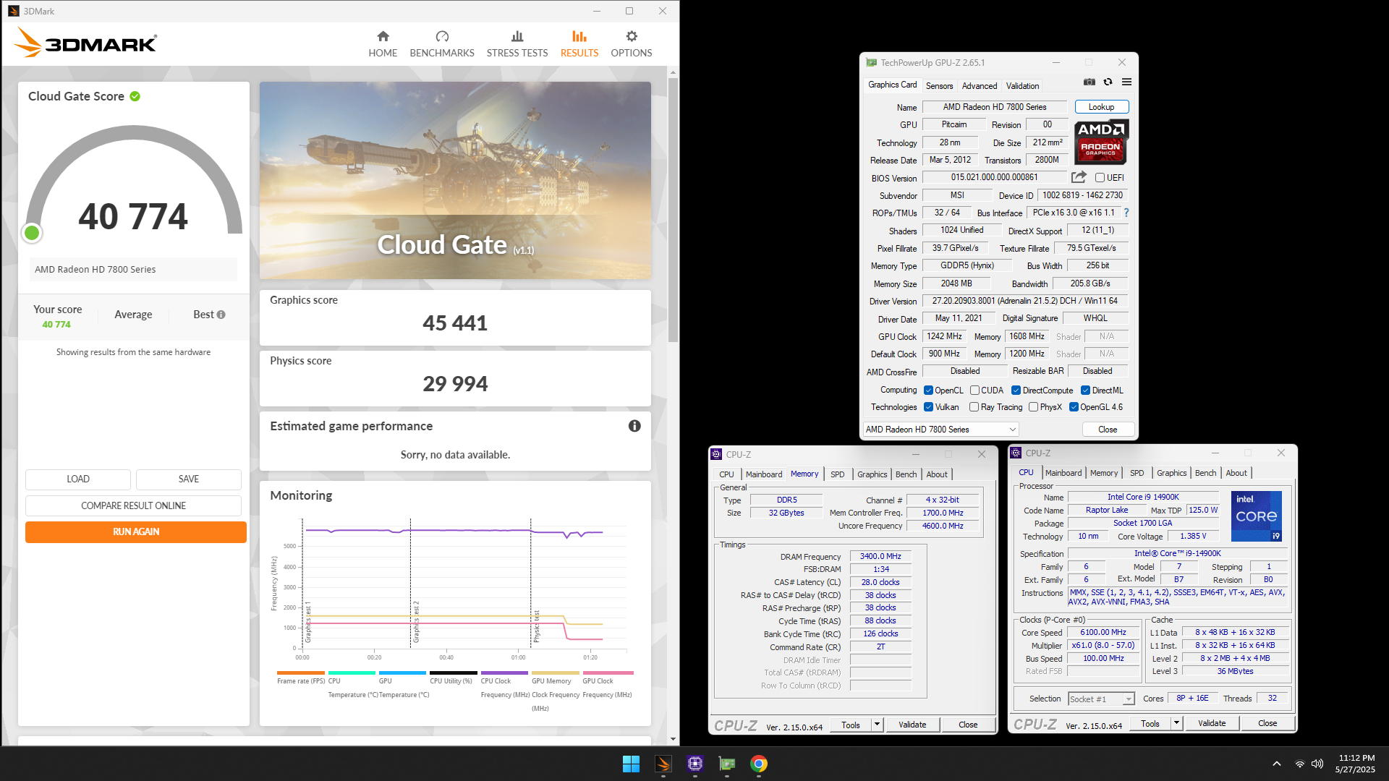
Task: Toggle DirectML checkbox
Action: pos(1085,390)
